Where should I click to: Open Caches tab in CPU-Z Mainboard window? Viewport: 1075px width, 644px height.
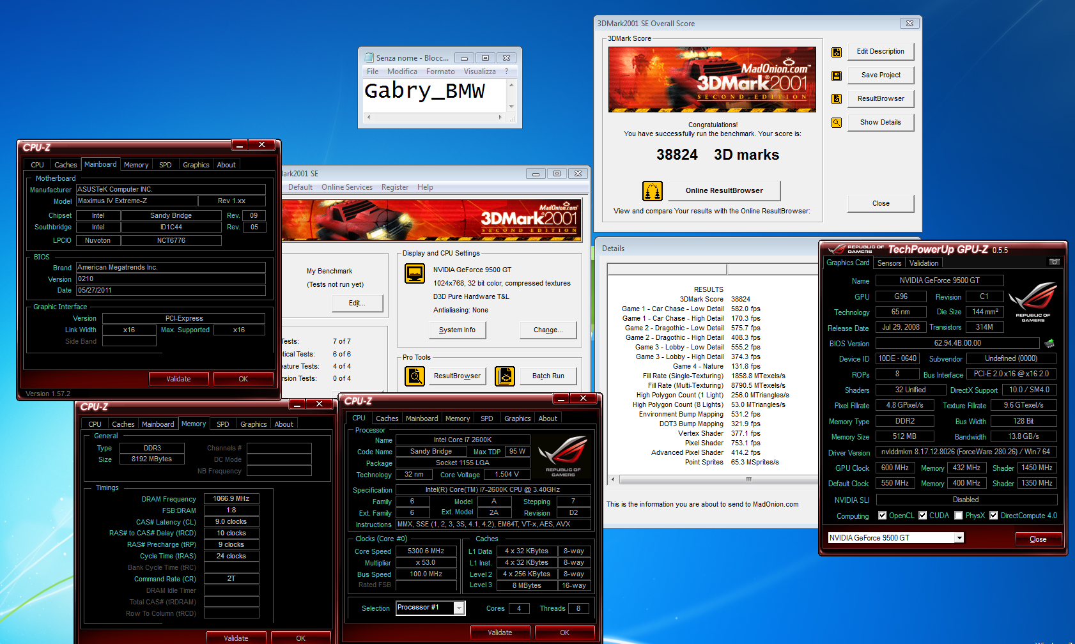[x=65, y=165]
